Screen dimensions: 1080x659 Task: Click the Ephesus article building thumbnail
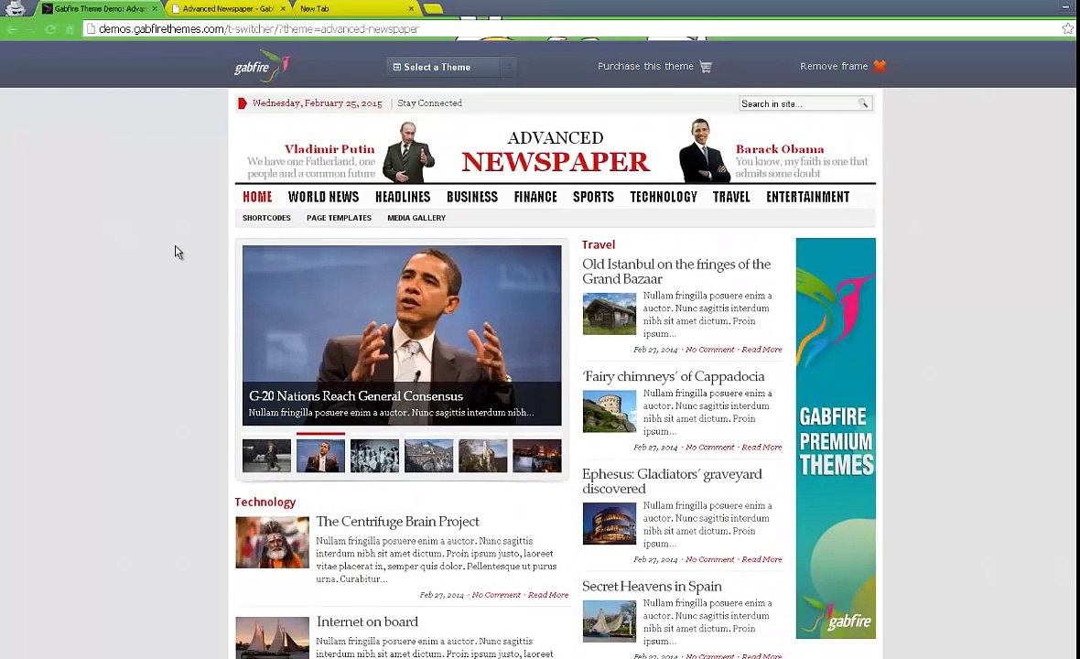point(609,524)
